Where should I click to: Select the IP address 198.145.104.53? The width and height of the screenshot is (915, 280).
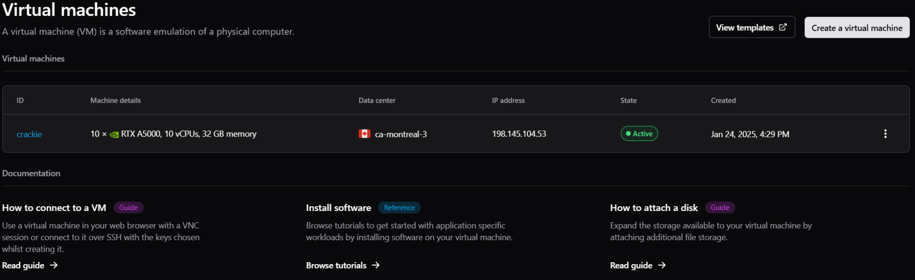pos(519,134)
